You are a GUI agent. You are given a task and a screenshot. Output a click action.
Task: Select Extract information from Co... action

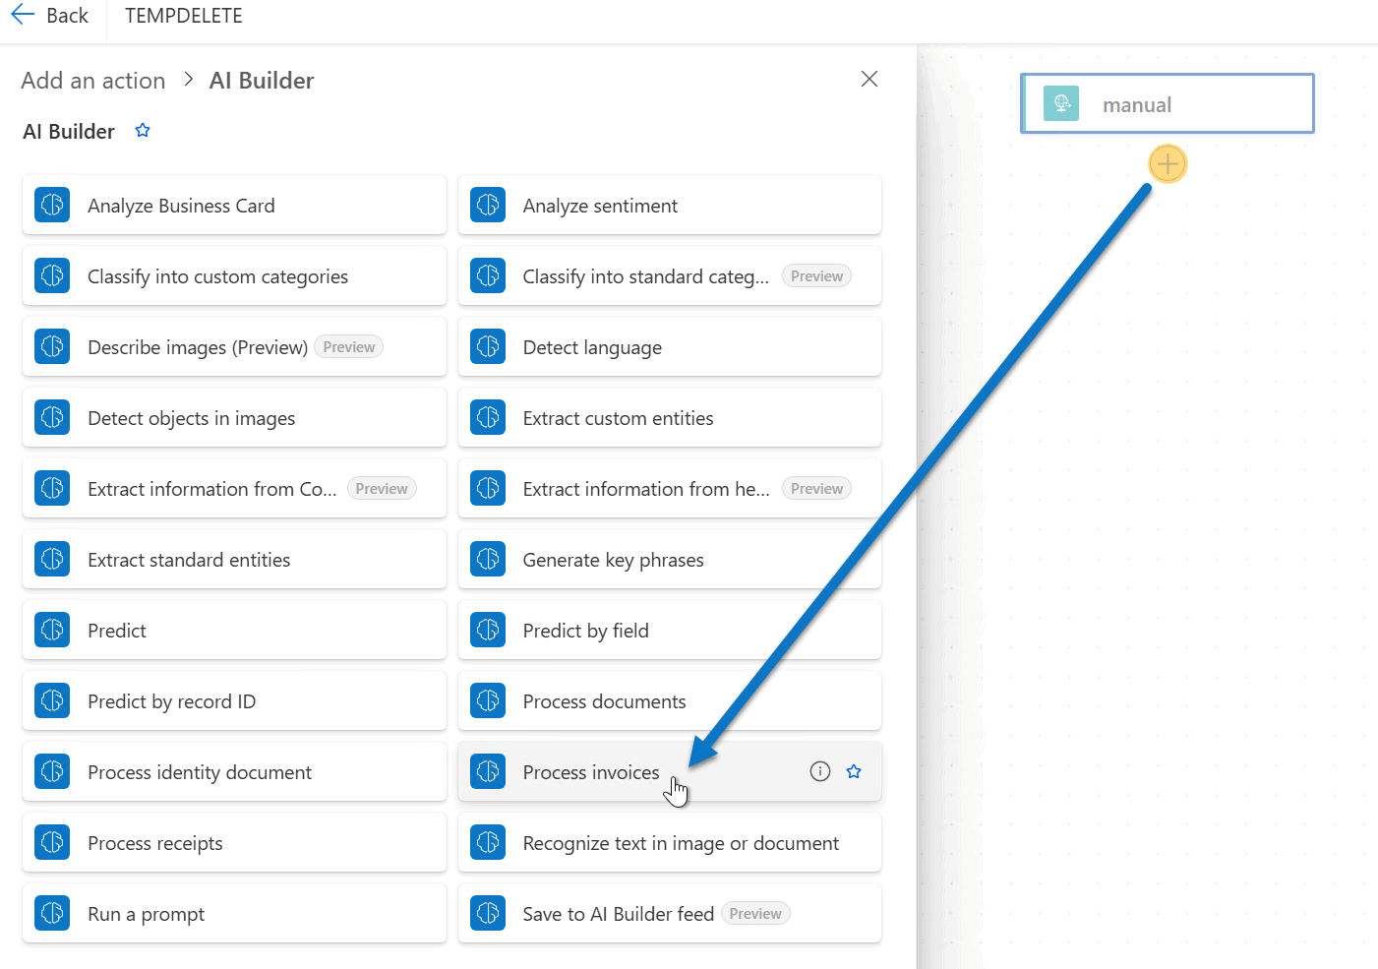pyautogui.click(x=234, y=488)
